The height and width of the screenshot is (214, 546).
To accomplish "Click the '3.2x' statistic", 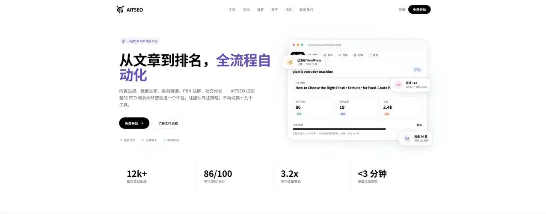I will pyautogui.click(x=290, y=173).
